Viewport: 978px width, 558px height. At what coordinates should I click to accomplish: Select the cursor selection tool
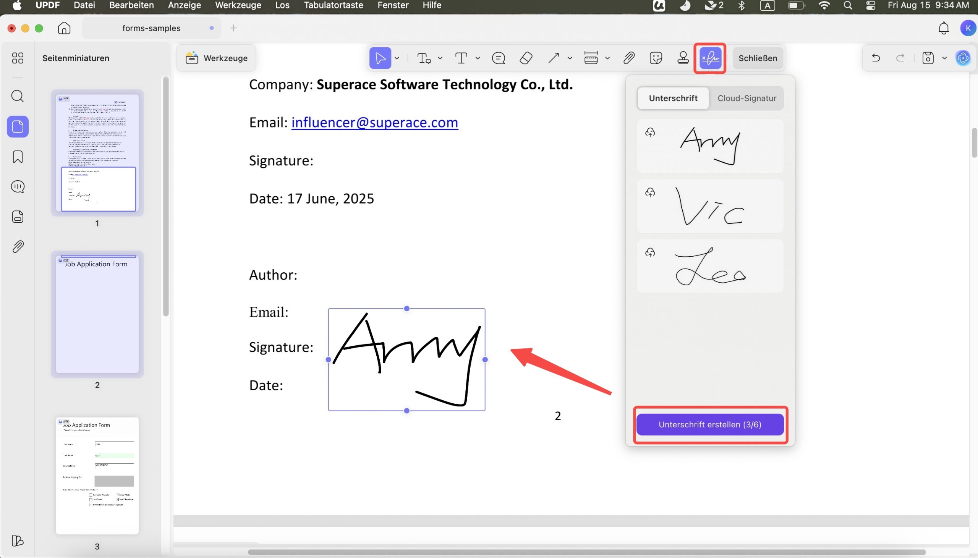(380, 58)
